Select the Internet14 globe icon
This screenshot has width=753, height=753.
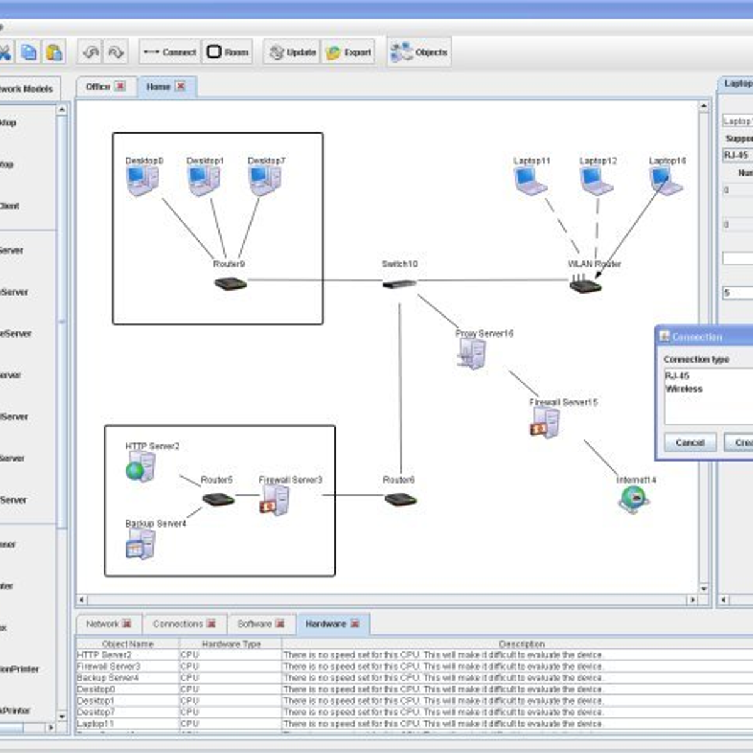coord(634,500)
